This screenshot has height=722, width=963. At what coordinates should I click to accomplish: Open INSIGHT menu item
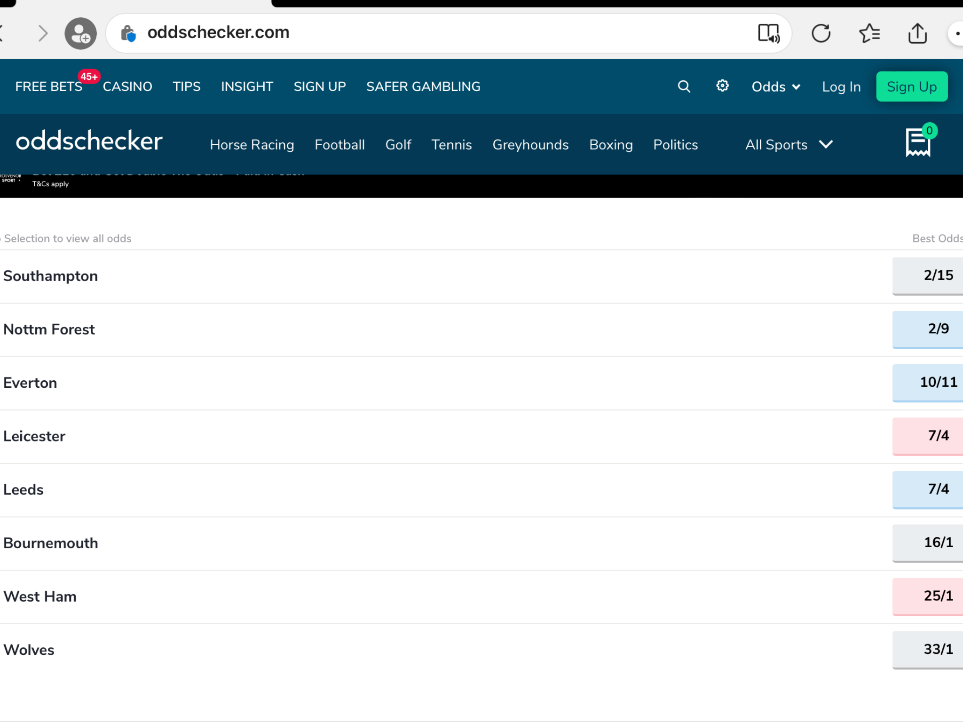(x=247, y=87)
